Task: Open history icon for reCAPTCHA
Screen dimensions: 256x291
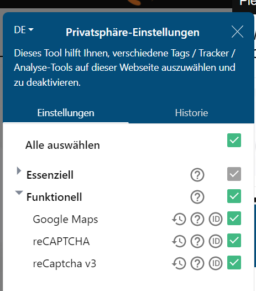Action: pyautogui.click(x=179, y=241)
